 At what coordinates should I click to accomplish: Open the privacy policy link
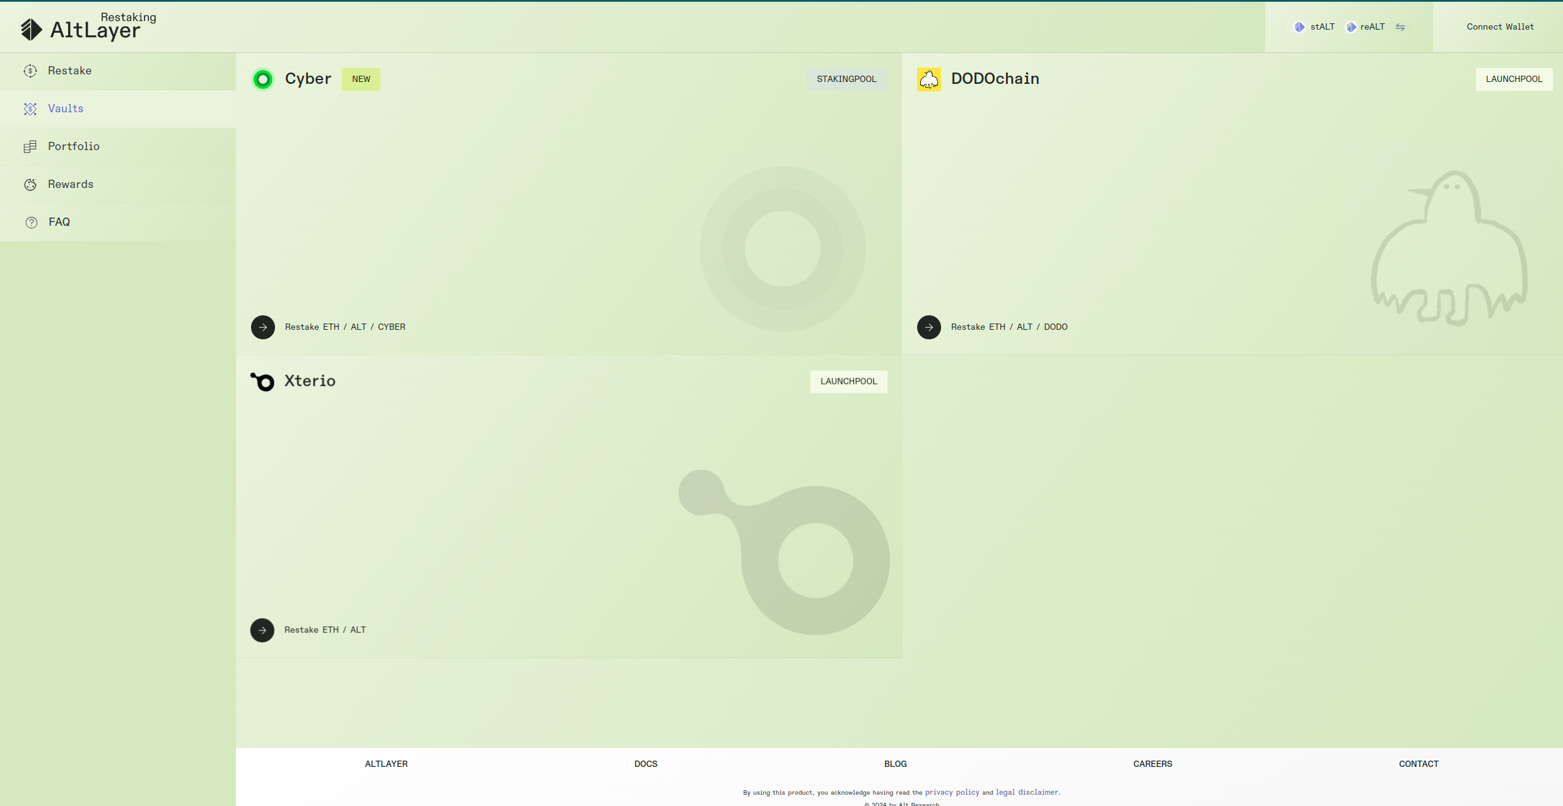click(952, 793)
